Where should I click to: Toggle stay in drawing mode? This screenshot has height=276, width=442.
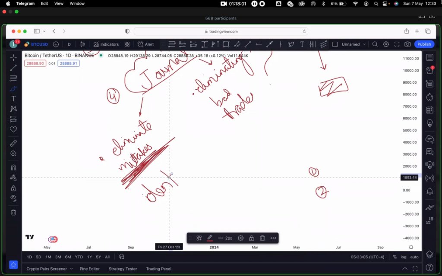[13, 178]
